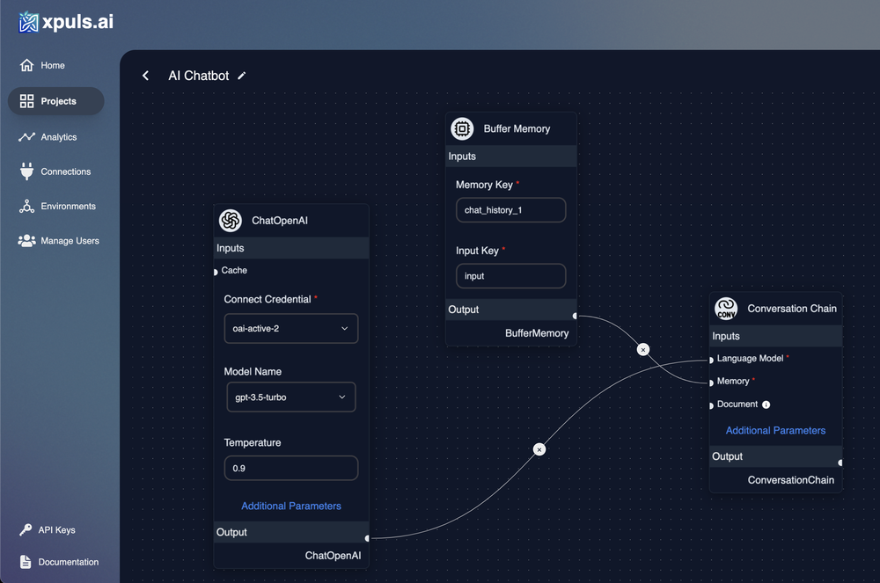The image size is (880, 583).
Task: Open Additional Parameters on Conversation Chain
Action: [775, 430]
